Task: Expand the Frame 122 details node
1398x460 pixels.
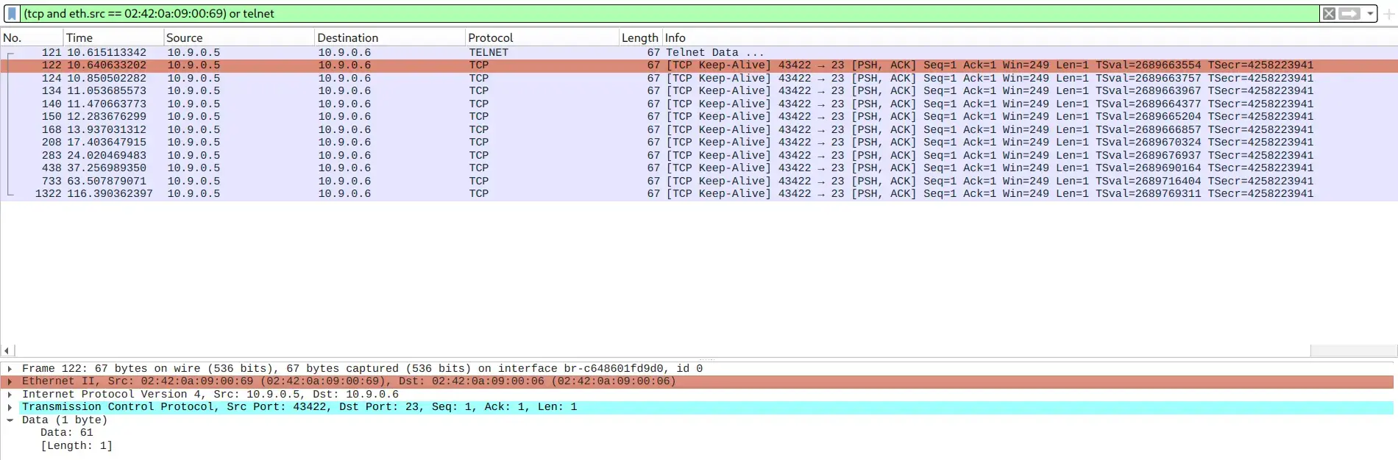Action: point(10,369)
